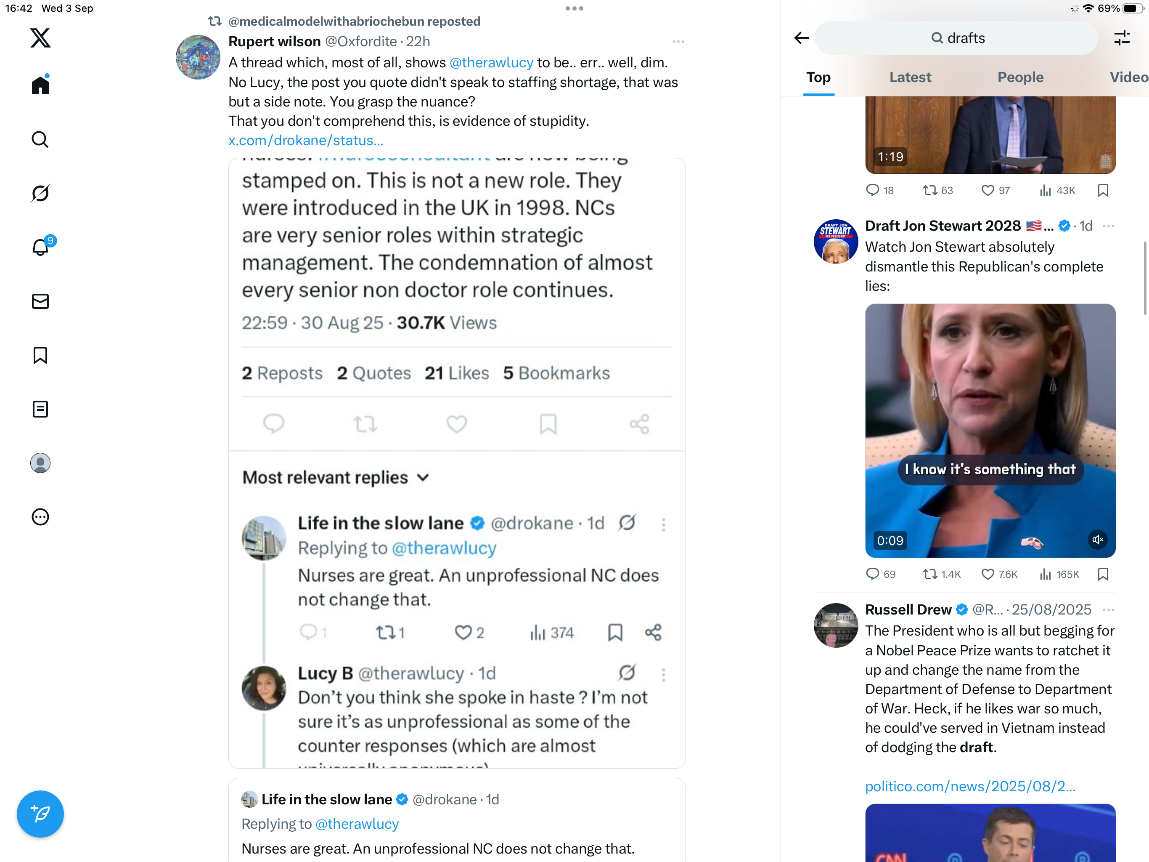This screenshot has height=862, width=1149.
Task: Open Bookmarks in left sidebar
Action: [x=40, y=356]
